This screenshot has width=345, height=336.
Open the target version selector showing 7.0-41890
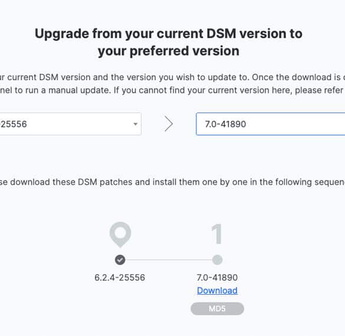pyautogui.click(x=271, y=124)
